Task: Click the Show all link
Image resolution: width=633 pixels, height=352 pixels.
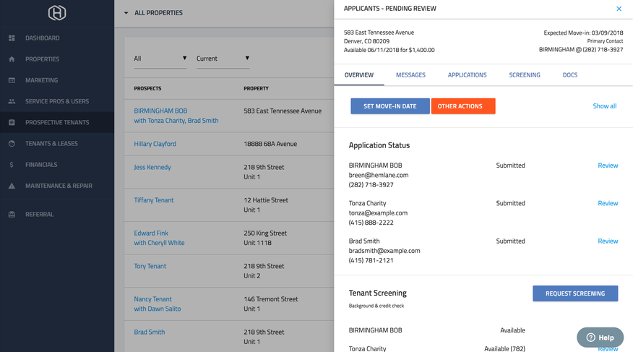Action: pyautogui.click(x=604, y=106)
